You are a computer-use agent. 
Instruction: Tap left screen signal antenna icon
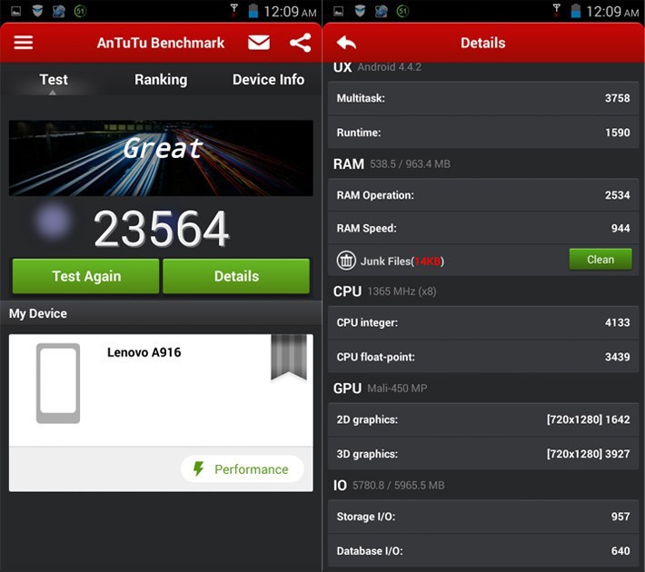pyautogui.click(x=234, y=10)
